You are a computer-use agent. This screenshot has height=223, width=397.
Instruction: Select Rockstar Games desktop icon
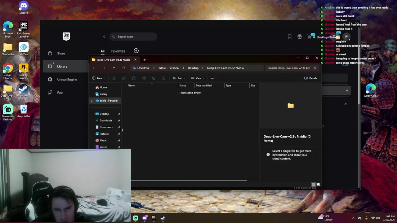point(24,72)
